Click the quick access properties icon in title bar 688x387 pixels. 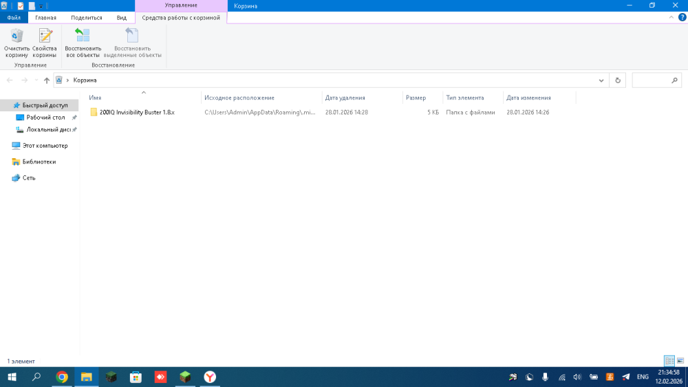click(x=20, y=5)
